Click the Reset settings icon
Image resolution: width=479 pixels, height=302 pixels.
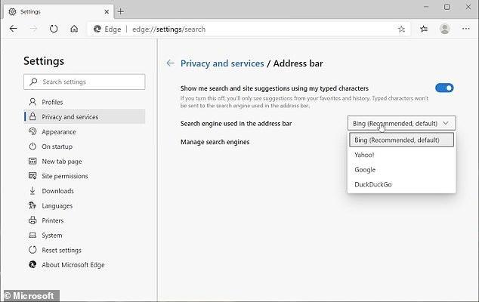pyautogui.click(x=32, y=250)
